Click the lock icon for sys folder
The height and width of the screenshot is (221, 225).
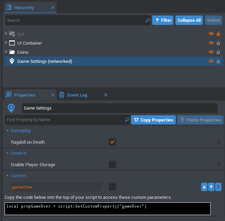pos(218,34)
